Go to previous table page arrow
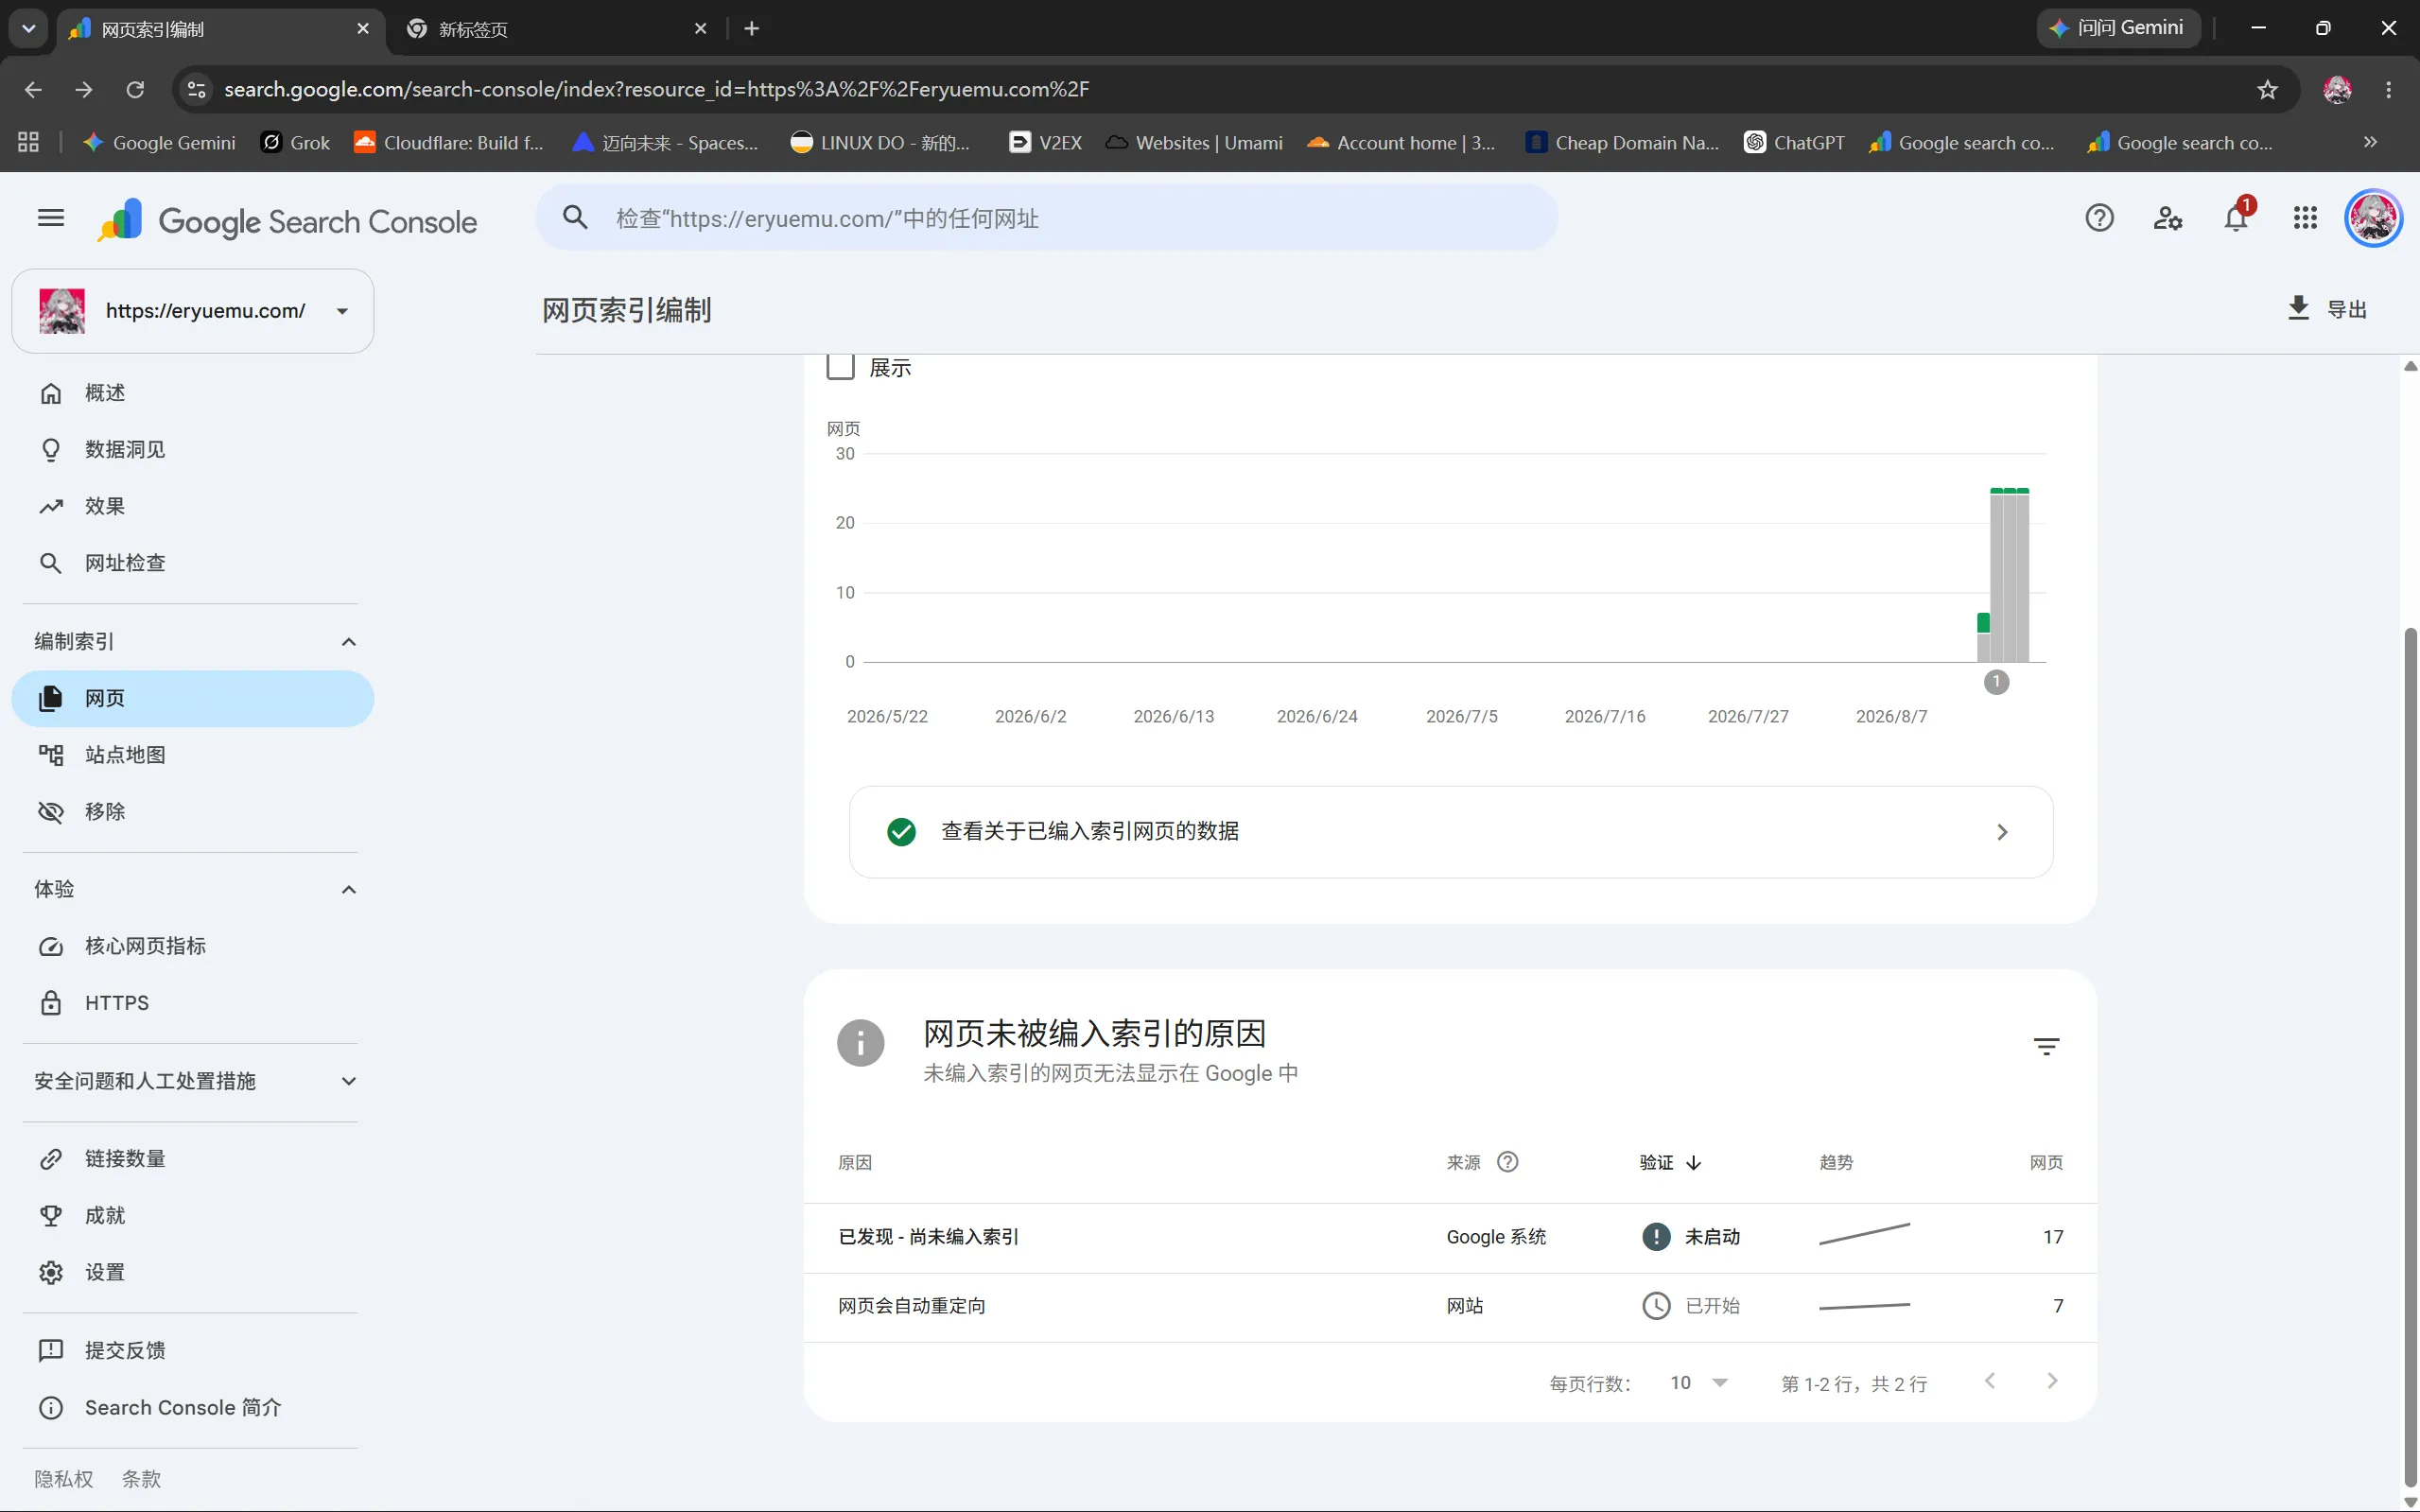2420x1512 pixels. [x=1990, y=1381]
